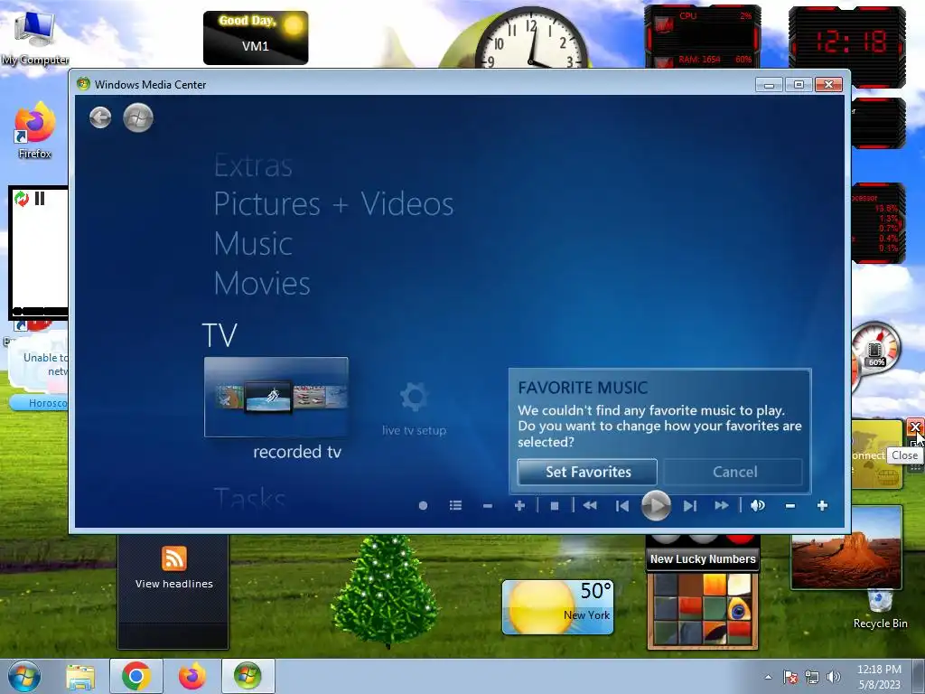Open the guide list icon
This screenshot has width=925, height=694.
[455, 506]
